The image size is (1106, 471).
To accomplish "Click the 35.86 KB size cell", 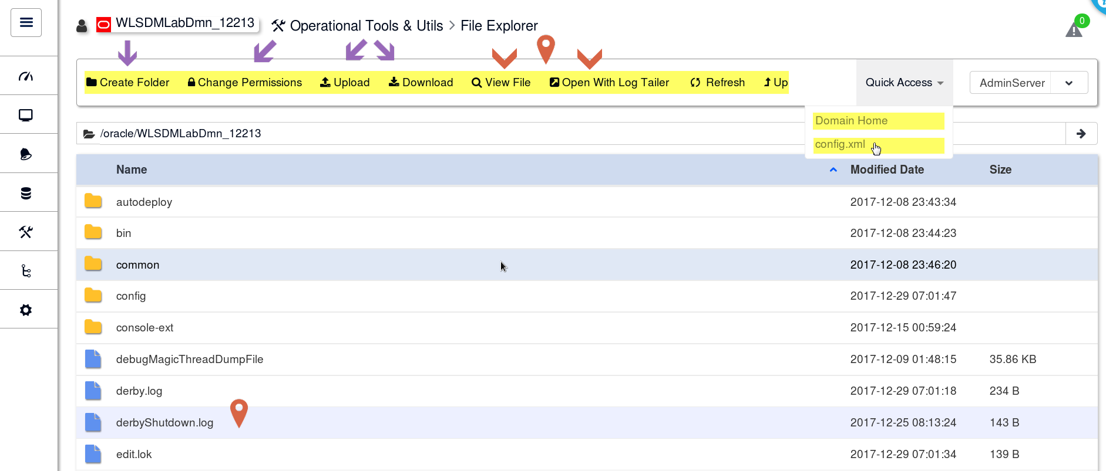I will coord(1013,360).
